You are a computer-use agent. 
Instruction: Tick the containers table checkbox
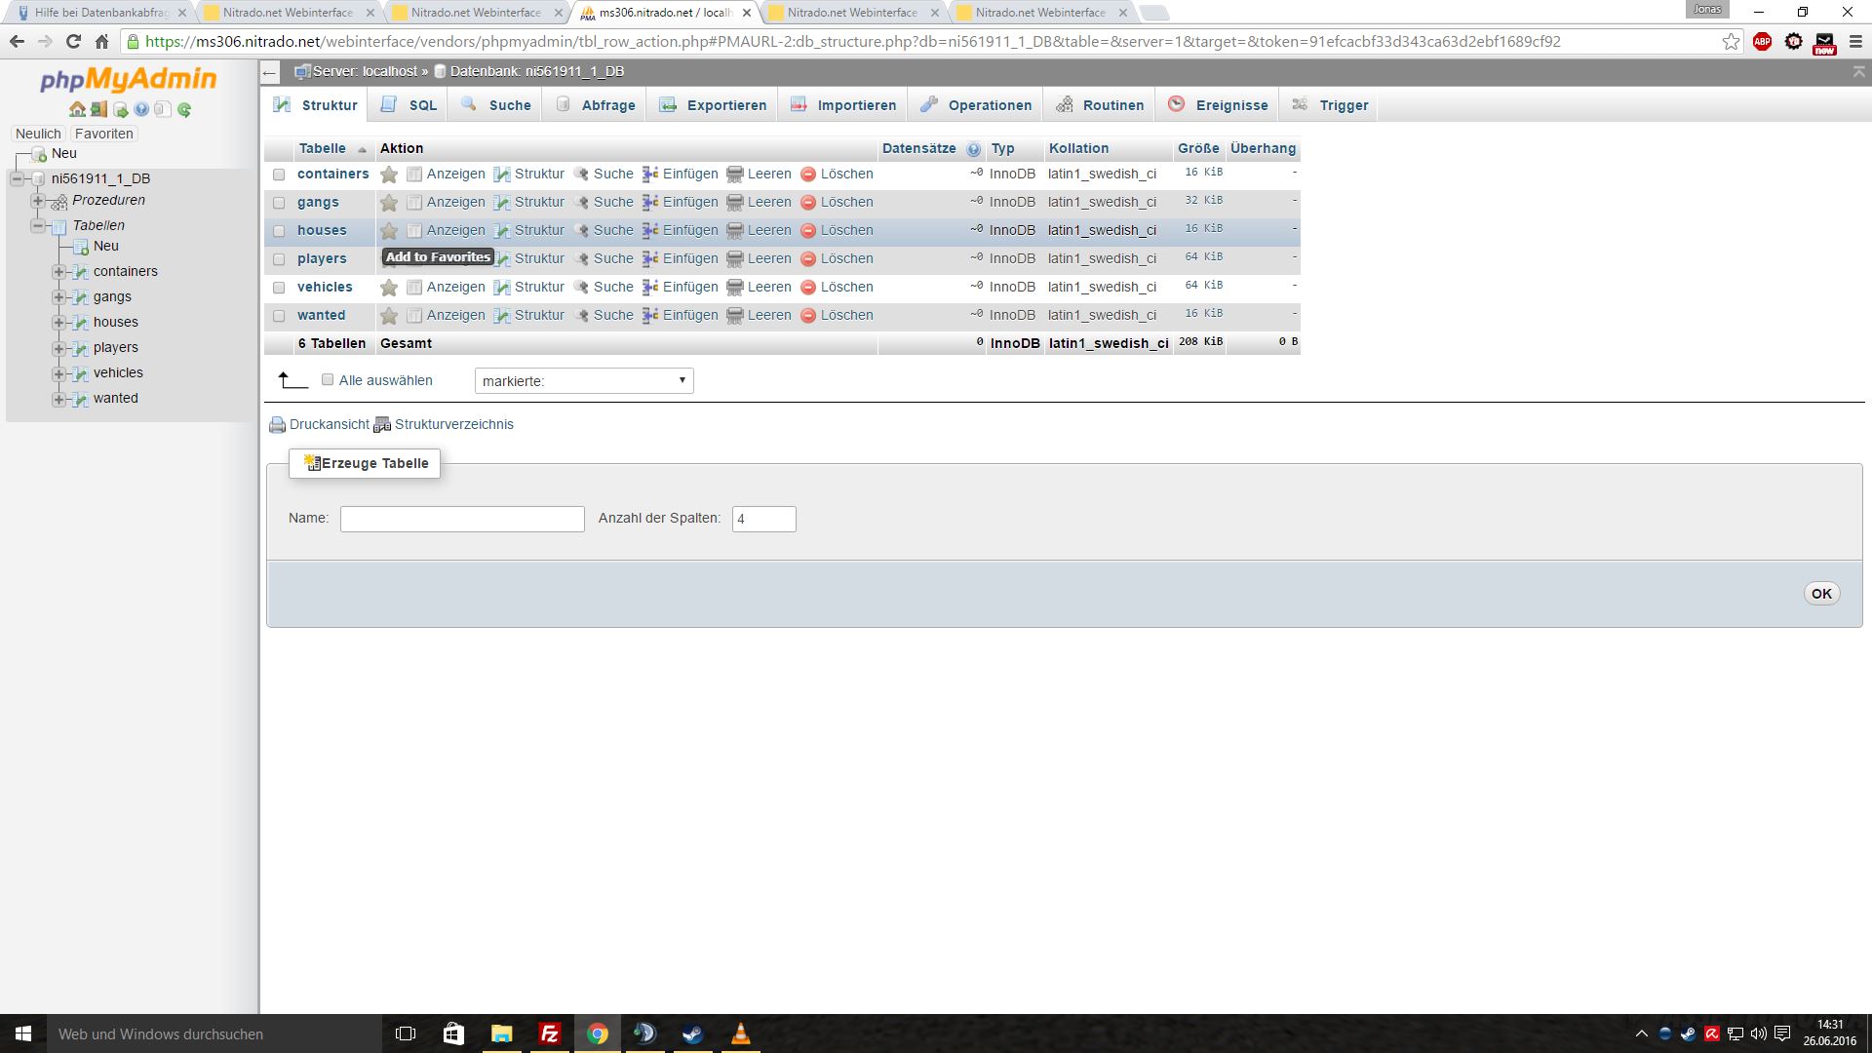tap(279, 175)
